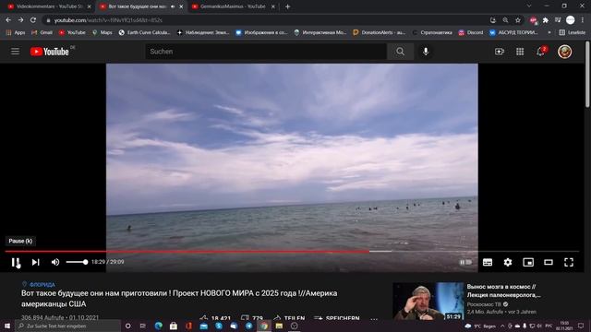Open the Leseliste reading list
Screen dimensions: 591x332
(x=573, y=33)
